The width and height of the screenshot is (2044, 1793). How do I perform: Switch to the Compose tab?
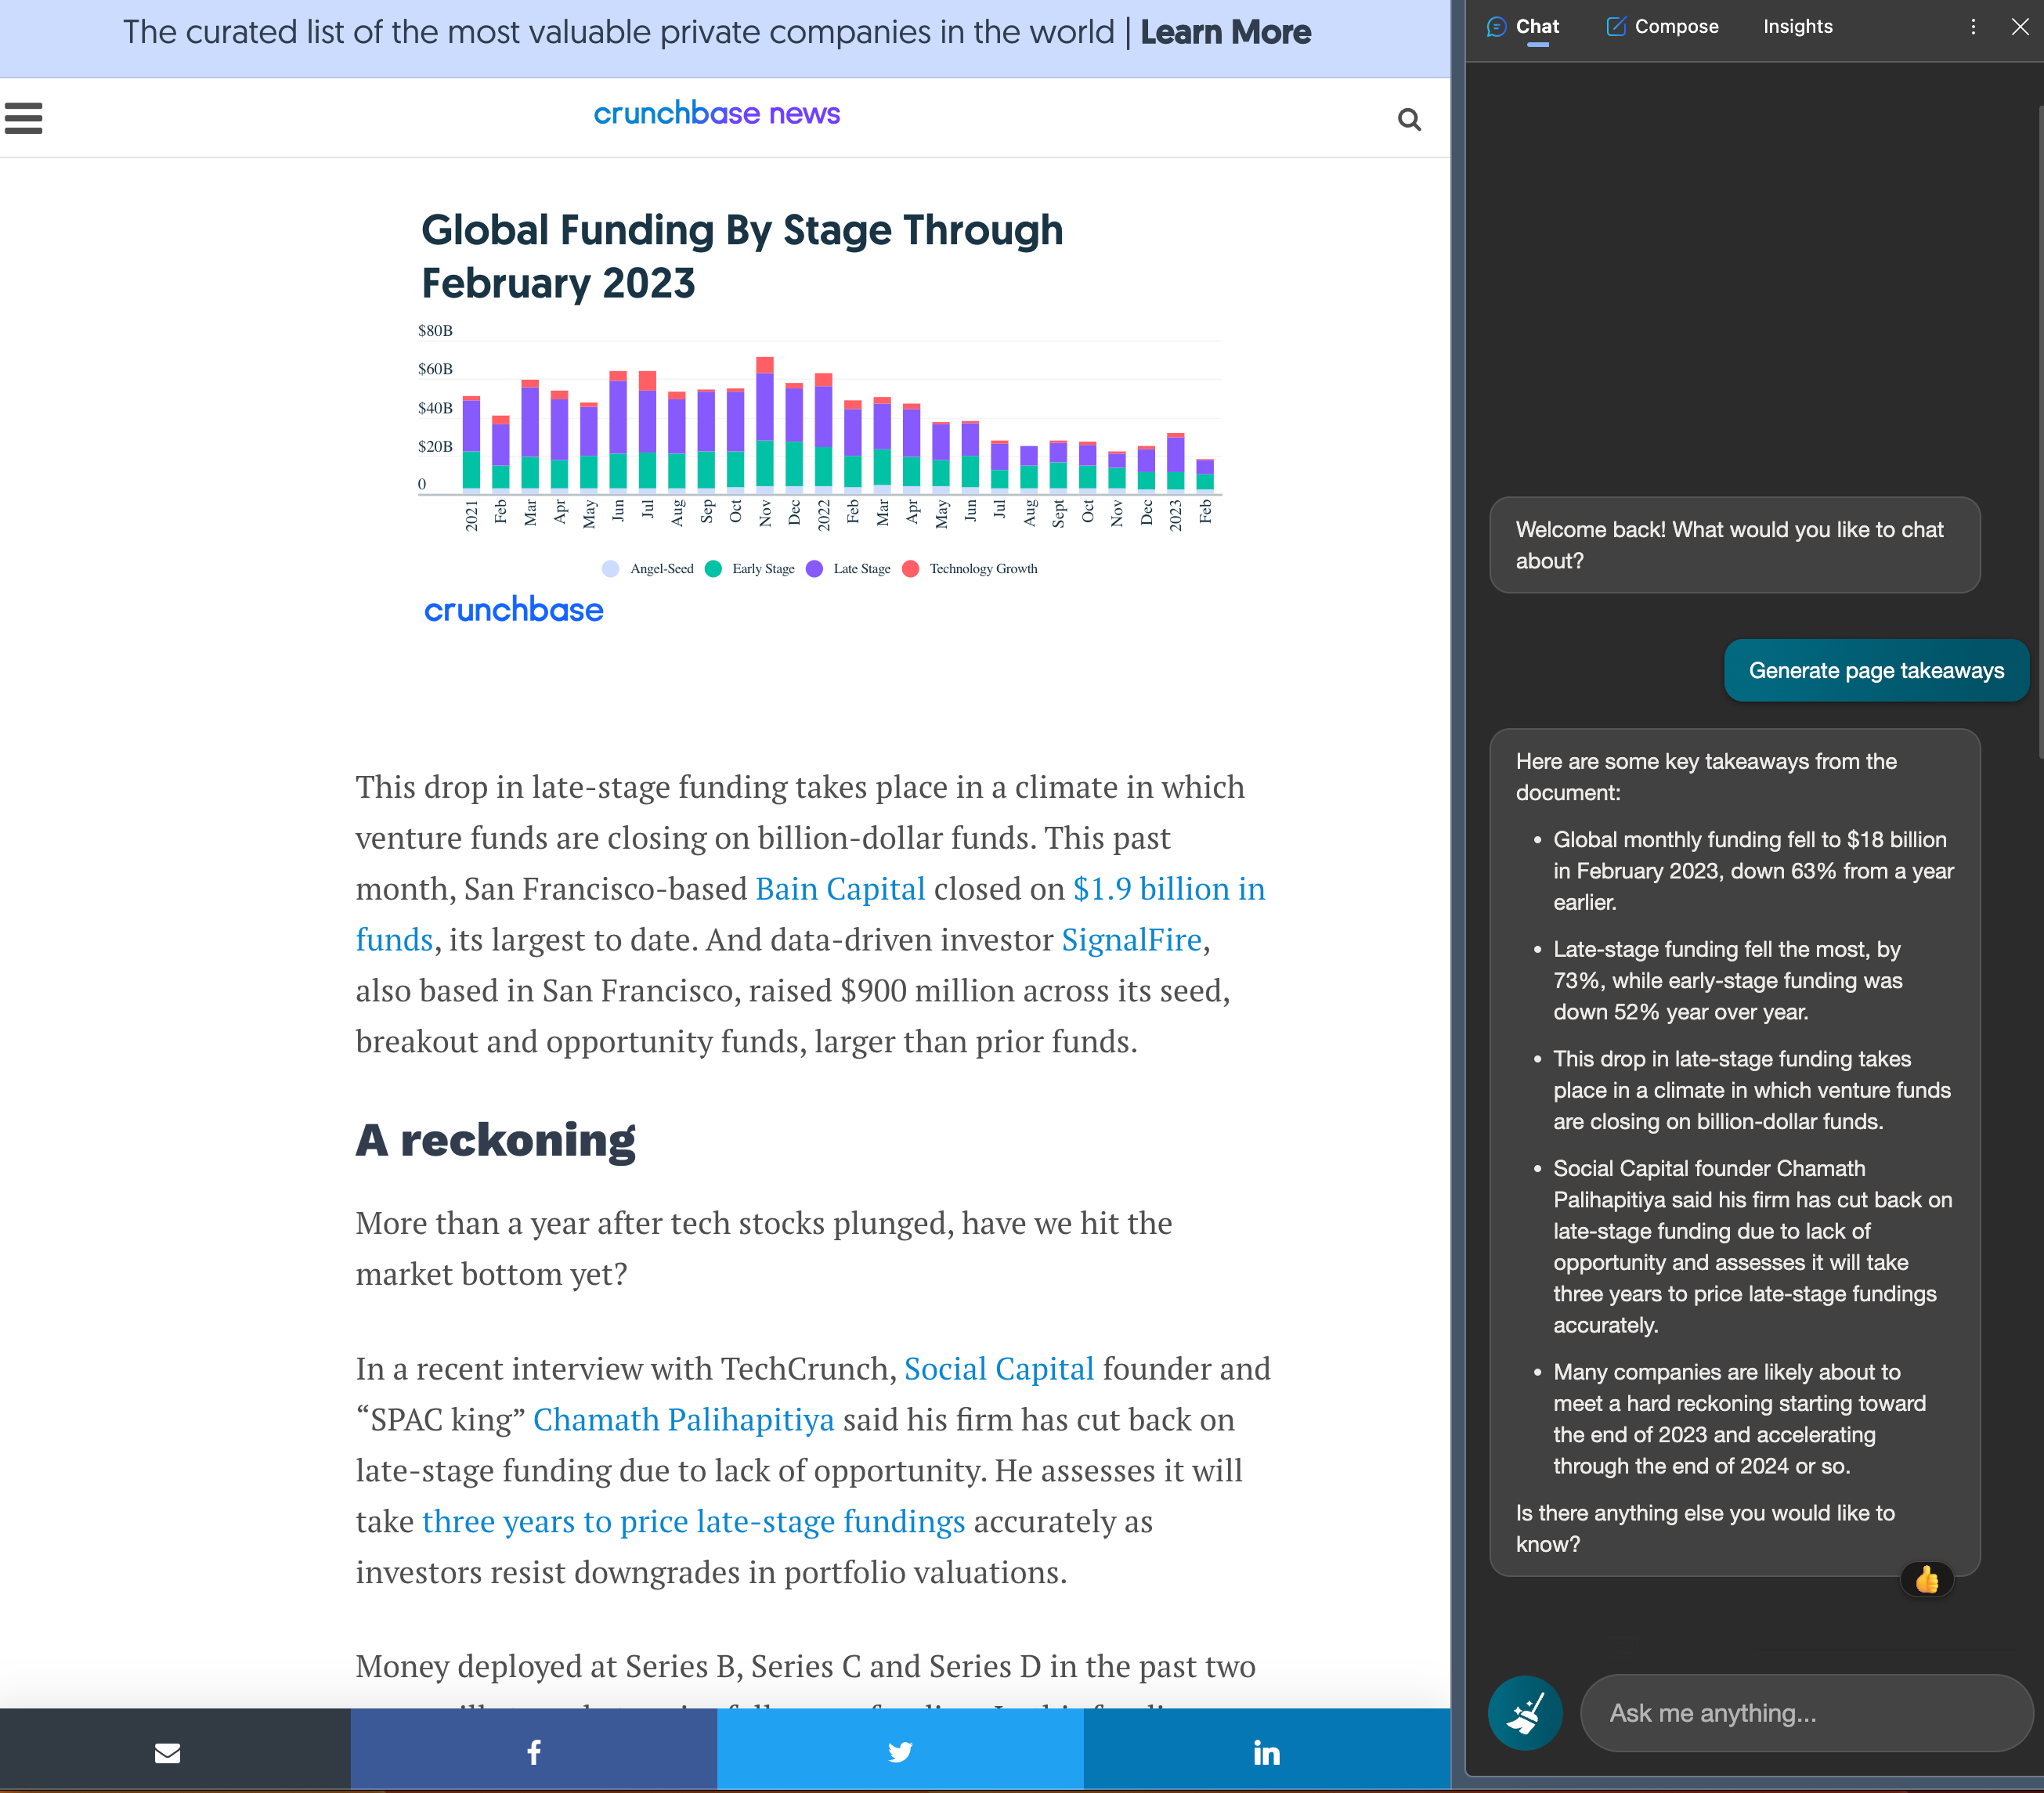[x=1662, y=27]
